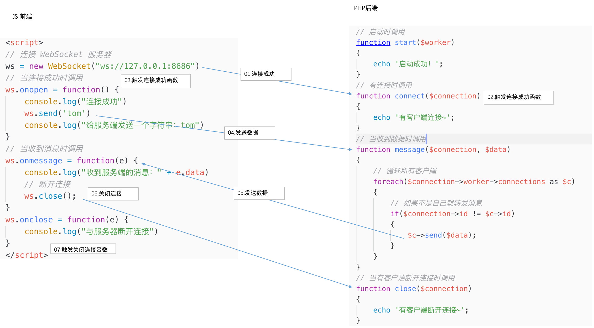Click the underlined 'function' keyword before start
Viewport: 594px width, 328px height.
[x=373, y=43]
